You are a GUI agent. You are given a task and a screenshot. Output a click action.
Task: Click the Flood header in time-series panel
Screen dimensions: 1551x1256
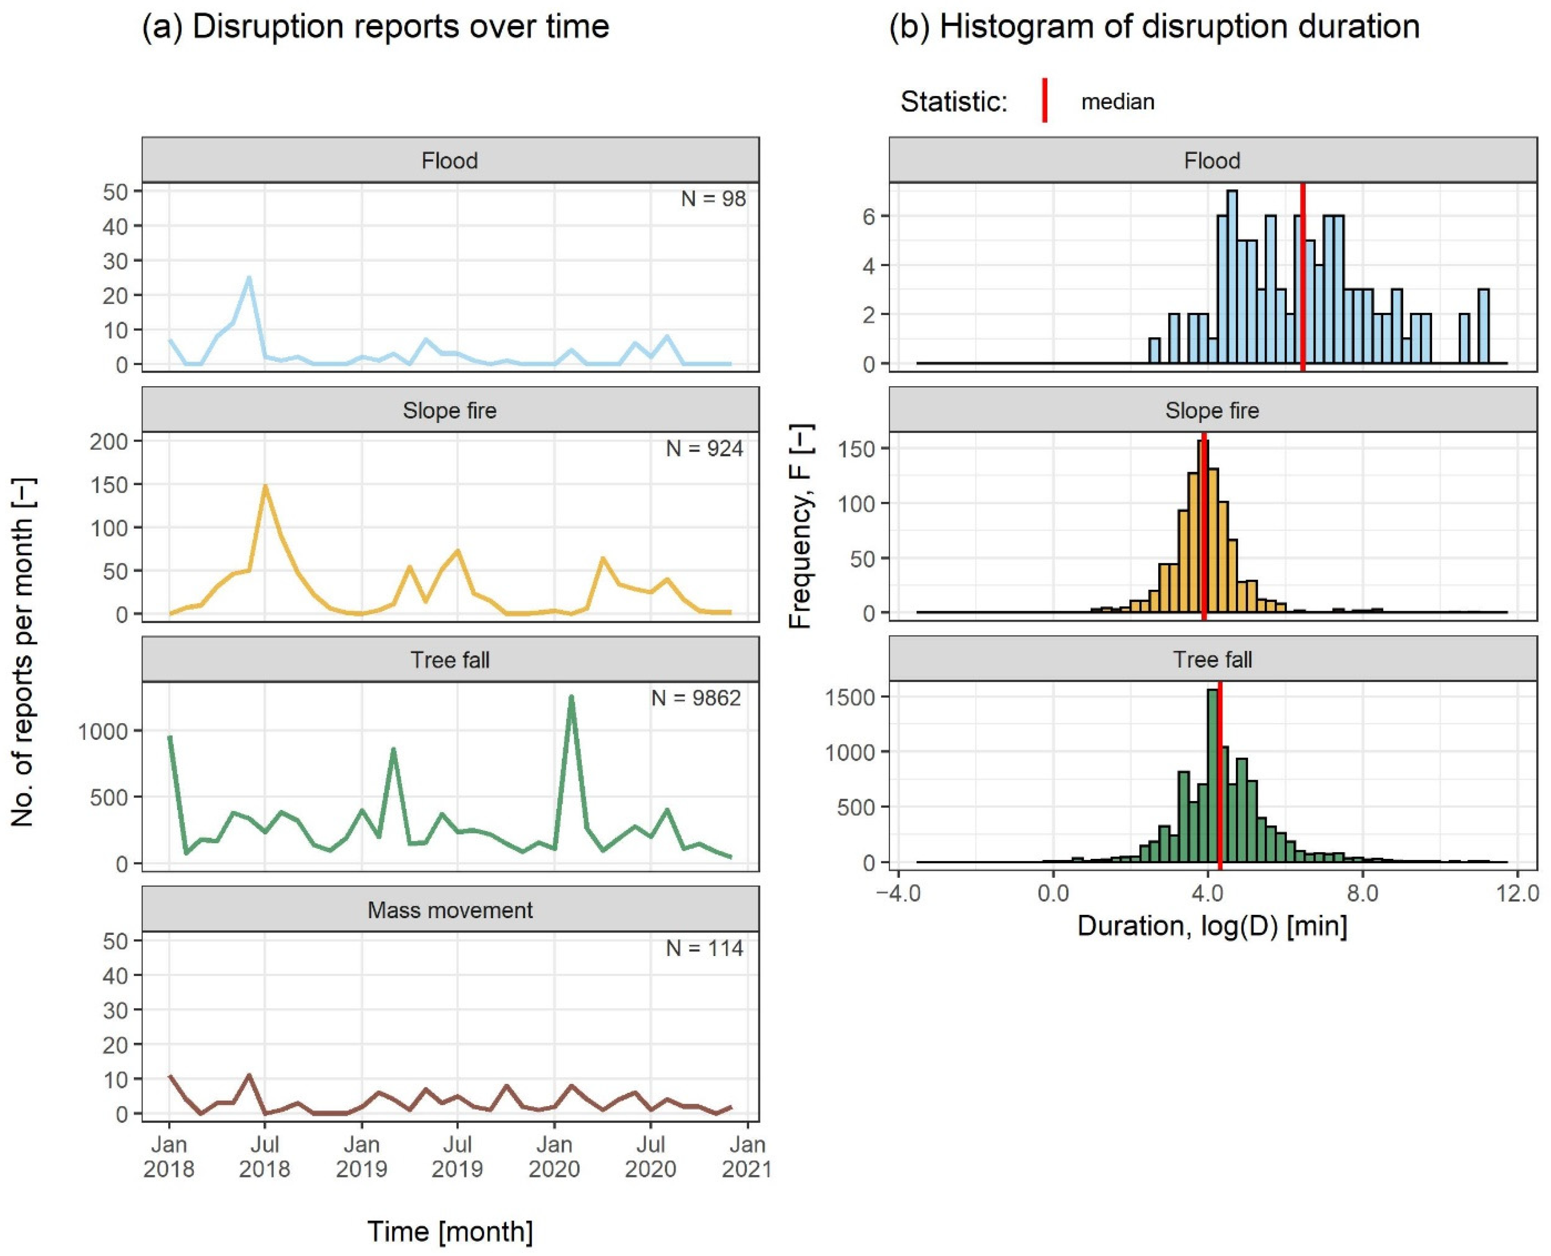point(449,160)
